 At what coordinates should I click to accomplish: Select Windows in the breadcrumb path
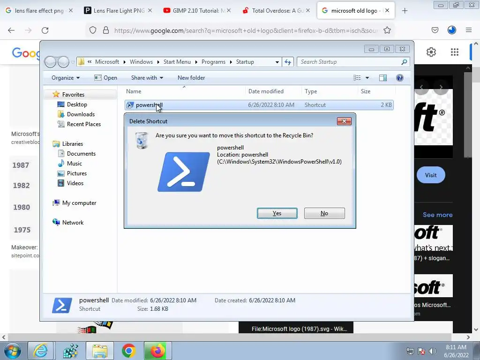pyautogui.click(x=141, y=62)
